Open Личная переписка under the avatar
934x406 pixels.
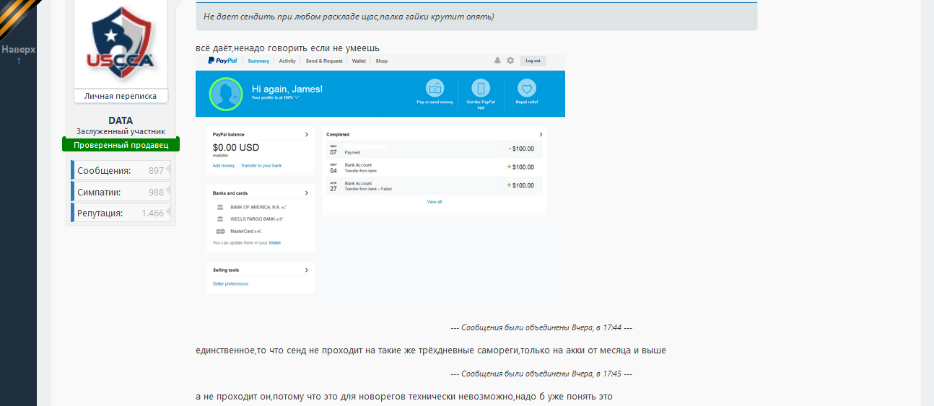tap(121, 96)
